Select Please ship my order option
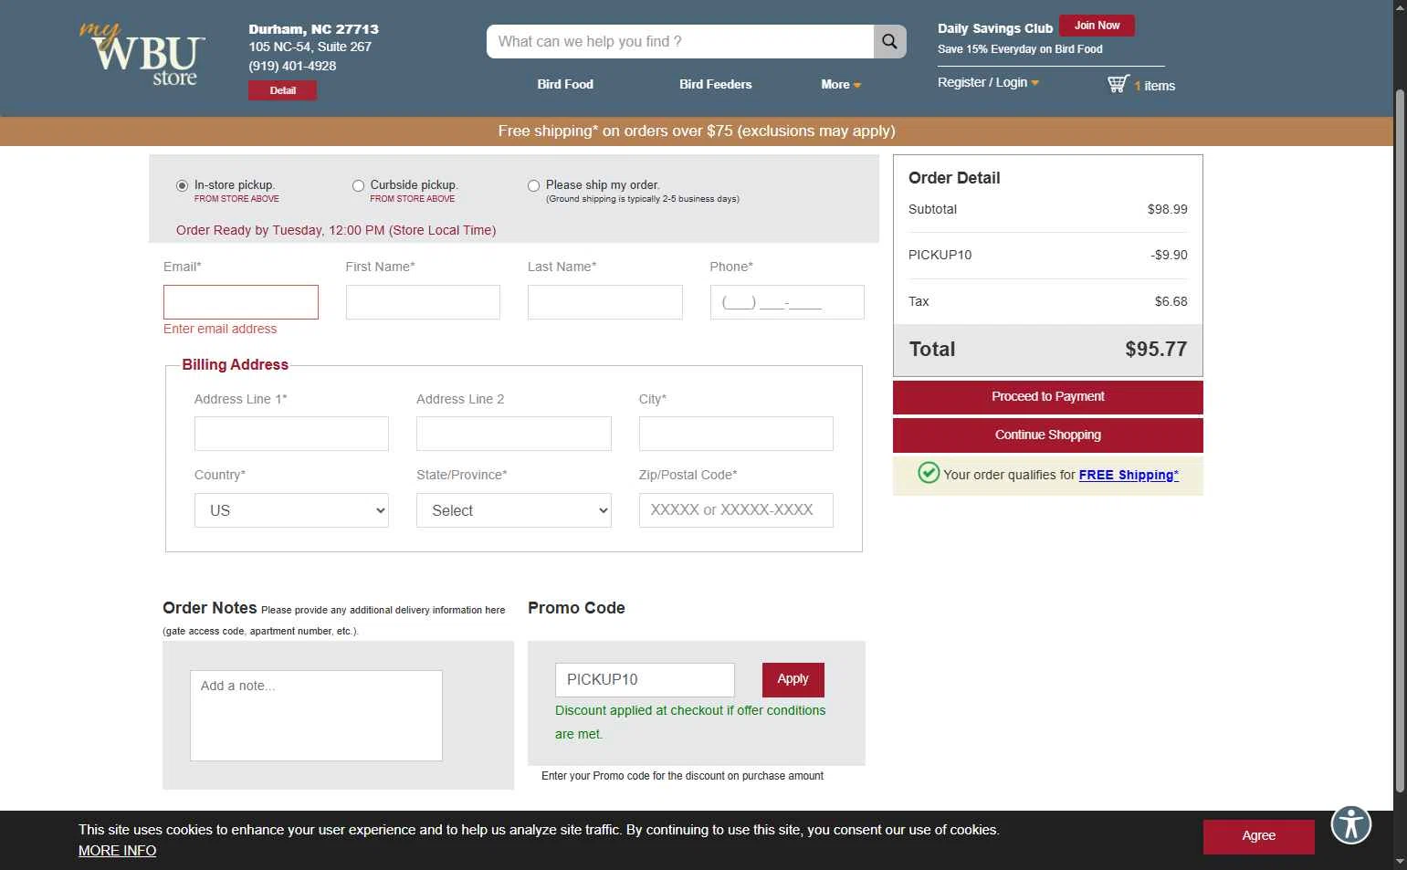 click(x=533, y=185)
